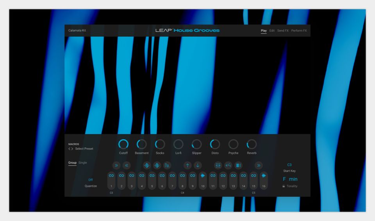
Task: Click the double-left chevron icon above pad 2
Action: pos(126,166)
